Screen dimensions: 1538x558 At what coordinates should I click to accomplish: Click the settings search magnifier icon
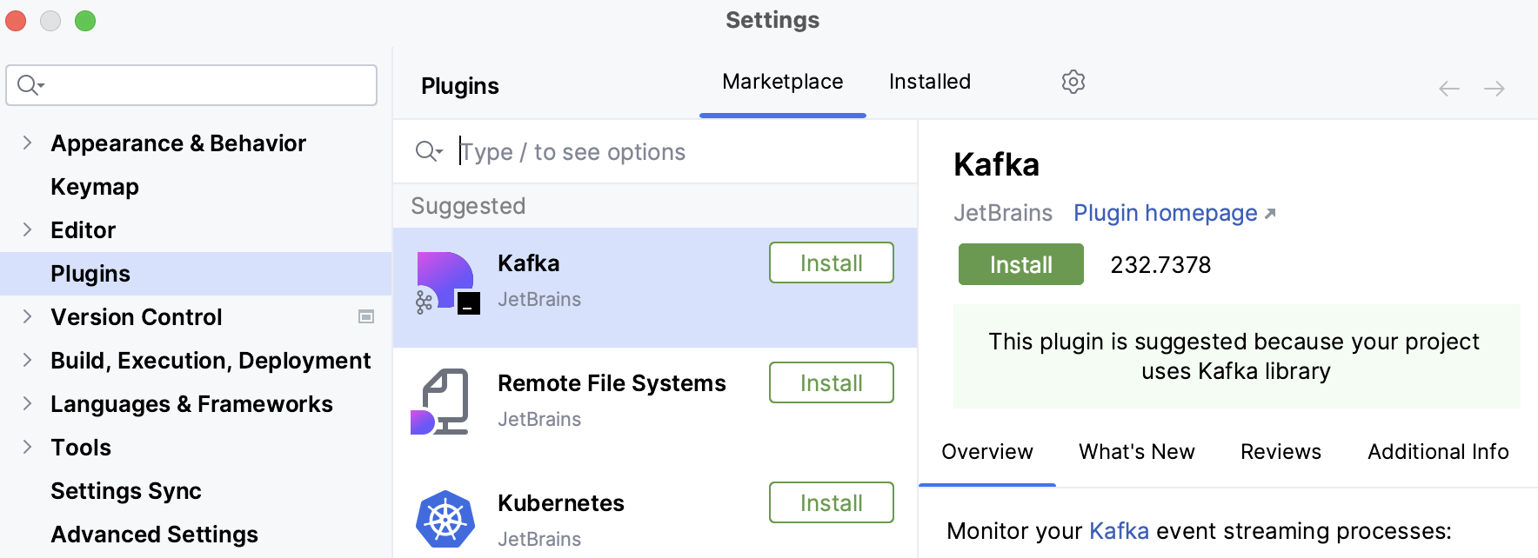pos(29,85)
